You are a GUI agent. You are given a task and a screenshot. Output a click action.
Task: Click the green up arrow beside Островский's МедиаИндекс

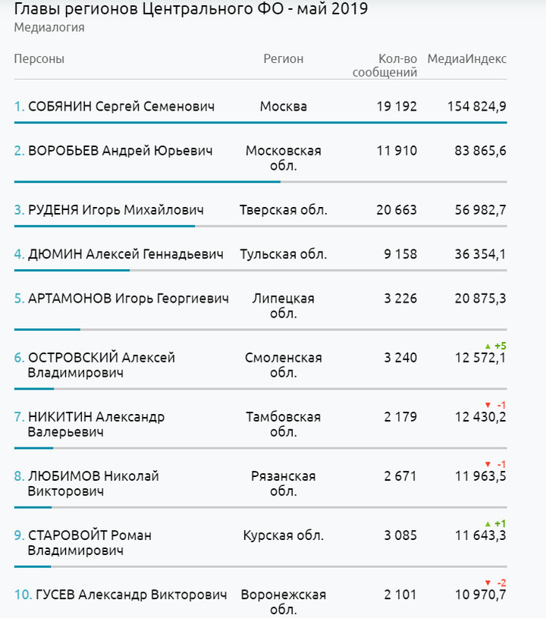pyautogui.click(x=488, y=346)
